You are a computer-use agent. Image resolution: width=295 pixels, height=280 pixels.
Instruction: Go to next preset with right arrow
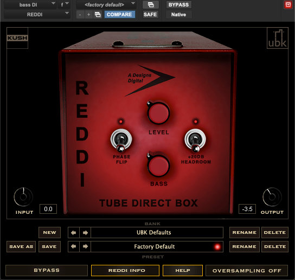[x=85, y=246]
